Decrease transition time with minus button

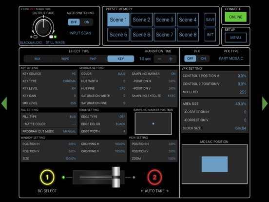(x=159, y=59)
